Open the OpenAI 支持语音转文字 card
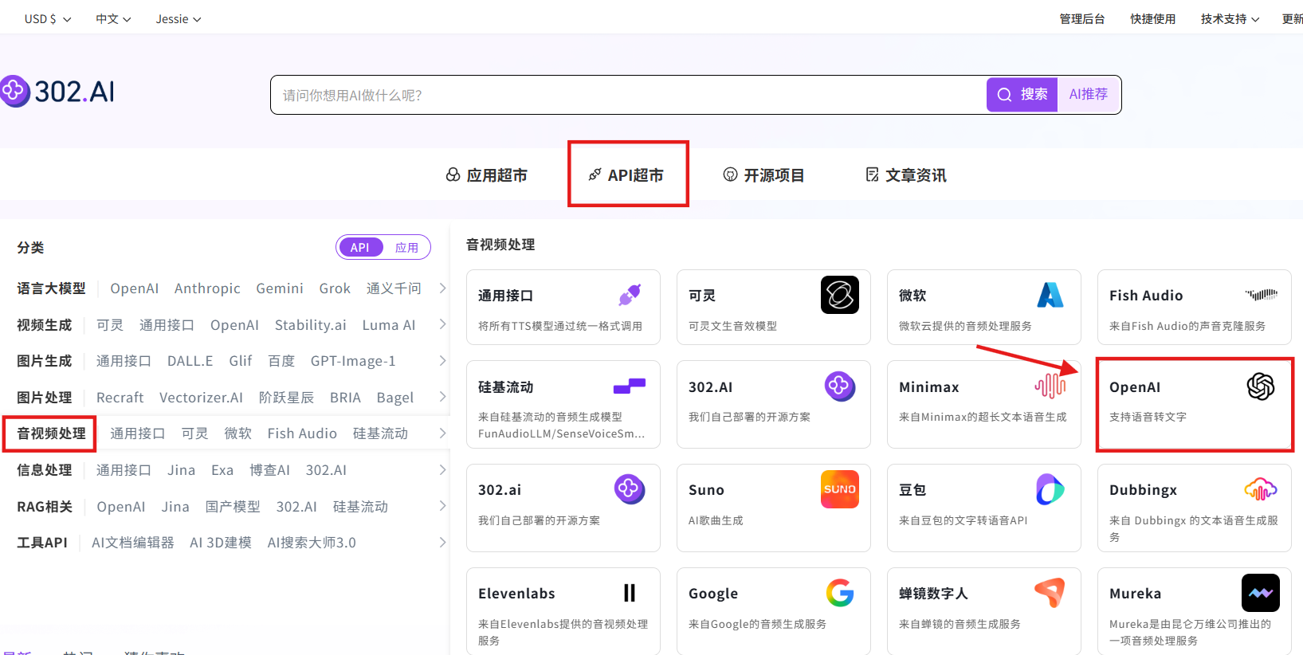The height and width of the screenshot is (655, 1303). pyautogui.click(x=1195, y=404)
